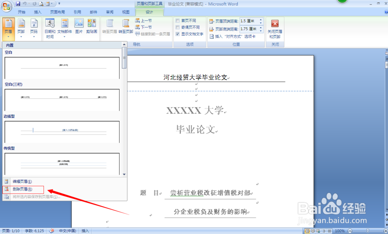
Task: Switch to Outline view
Action: tap(324, 231)
